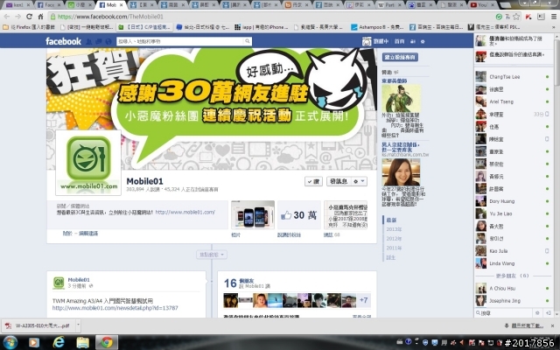The width and height of the screenshot is (560, 350).
Task: Click the search magnifier in Facebook search box
Action: tap(247, 41)
